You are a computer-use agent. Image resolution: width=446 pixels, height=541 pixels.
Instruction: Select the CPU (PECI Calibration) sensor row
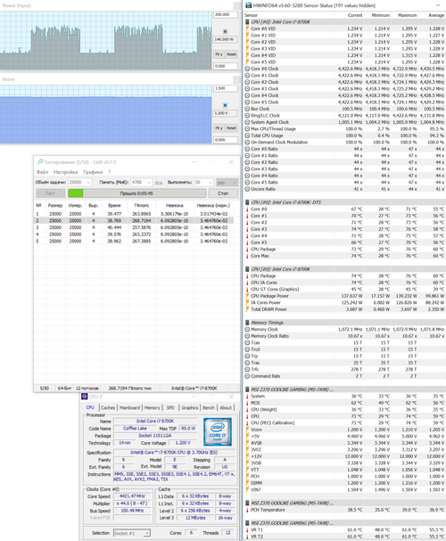344,422
